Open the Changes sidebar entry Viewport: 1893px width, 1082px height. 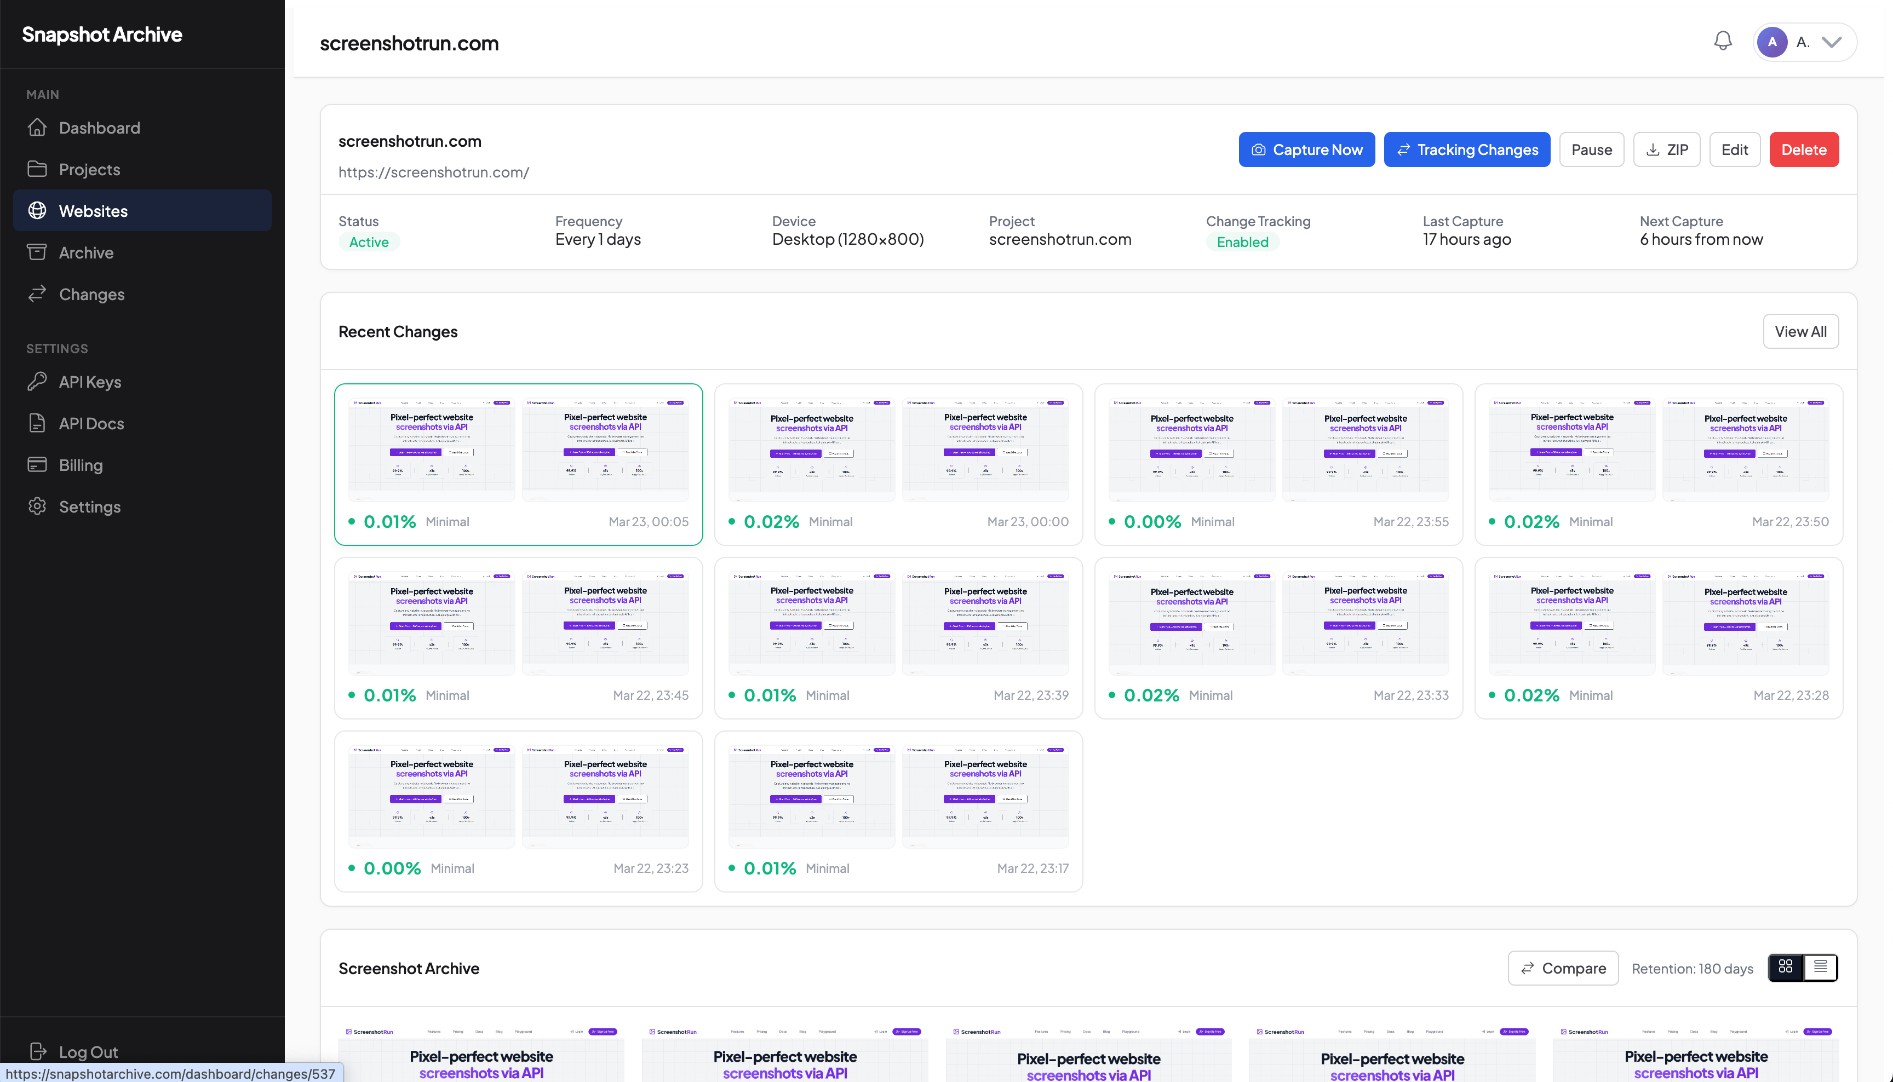click(x=142, y=294)
